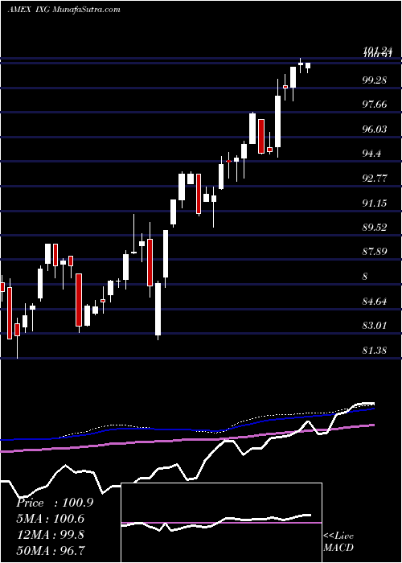The height and width of the screenshot is (563, 402).
Task: Select the 81.38 price axis label
Action: pos(375,350)
